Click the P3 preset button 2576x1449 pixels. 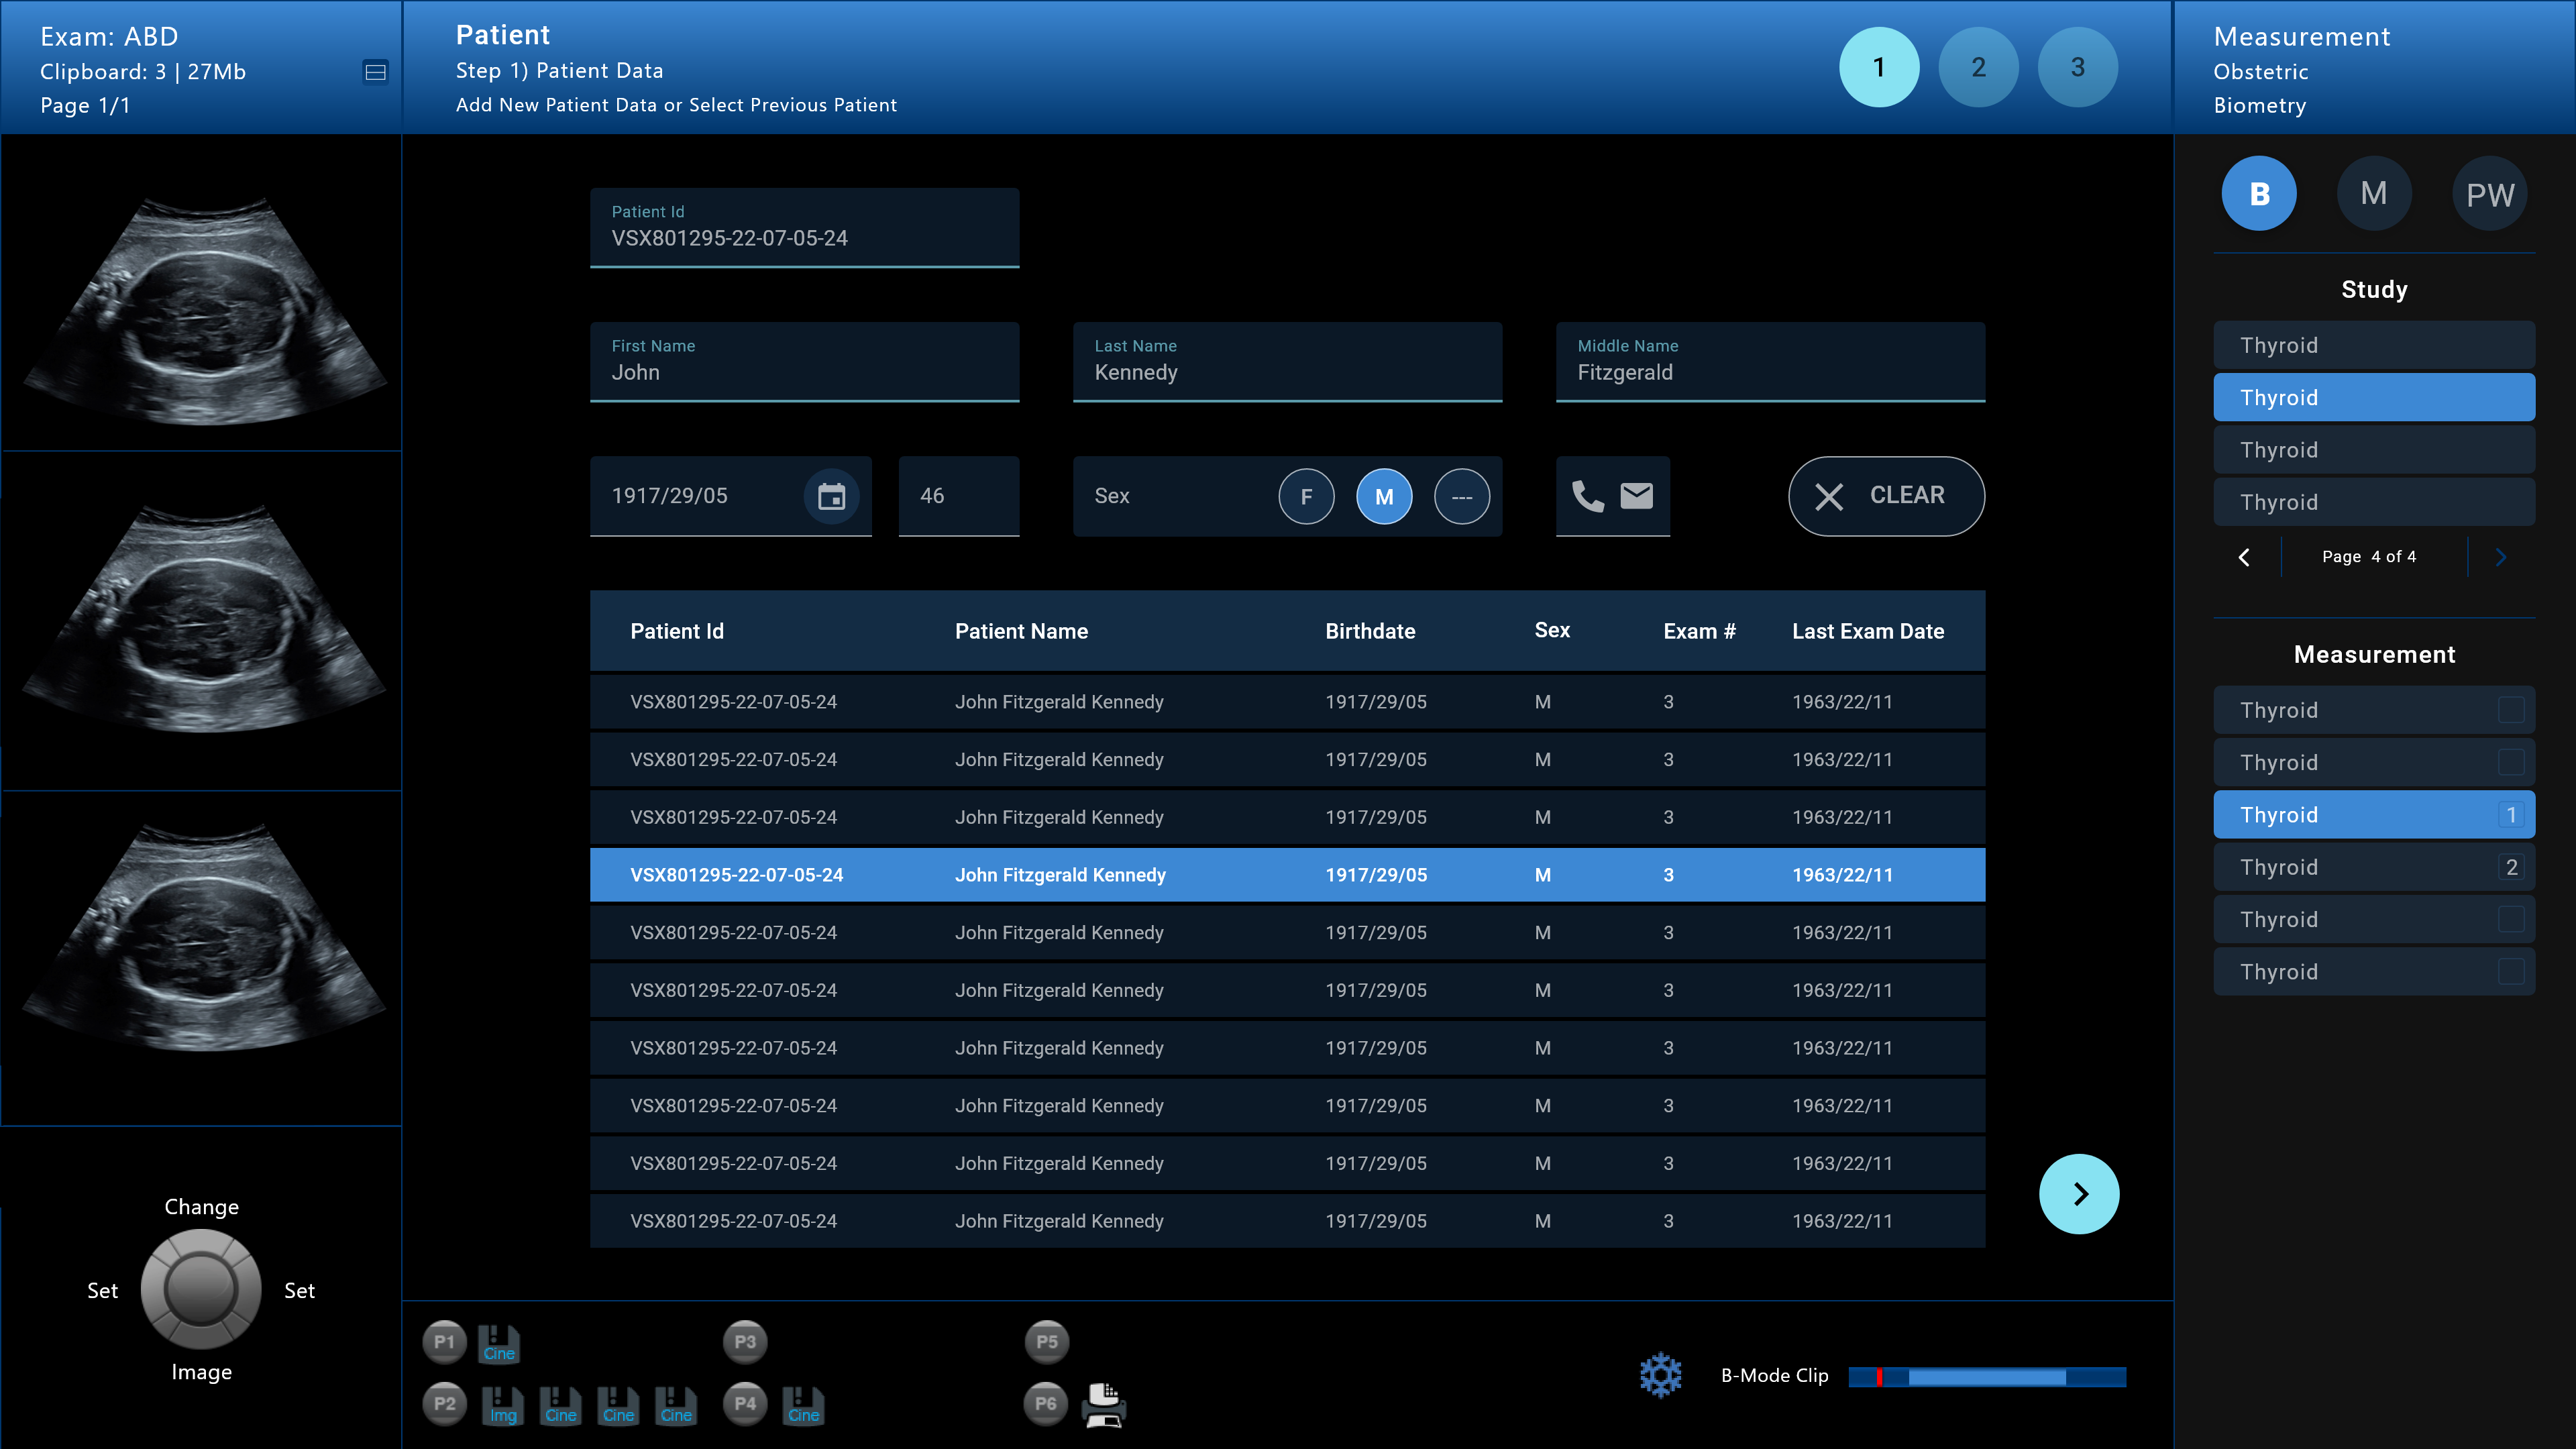(745, 1342)
